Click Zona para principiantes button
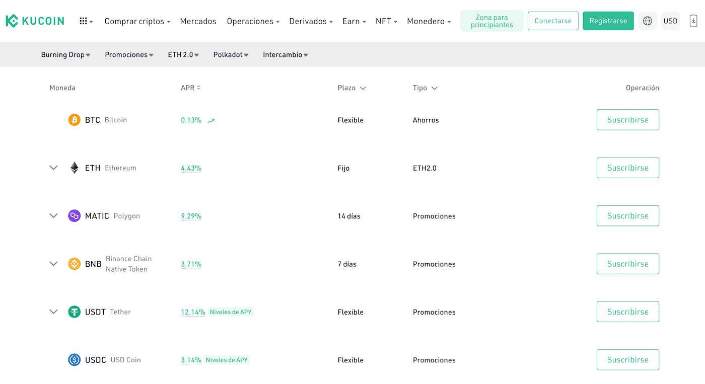Screen dimensions: 705x384 pos(492,21)
